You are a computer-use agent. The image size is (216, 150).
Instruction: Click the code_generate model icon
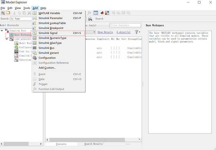point(11,39)
